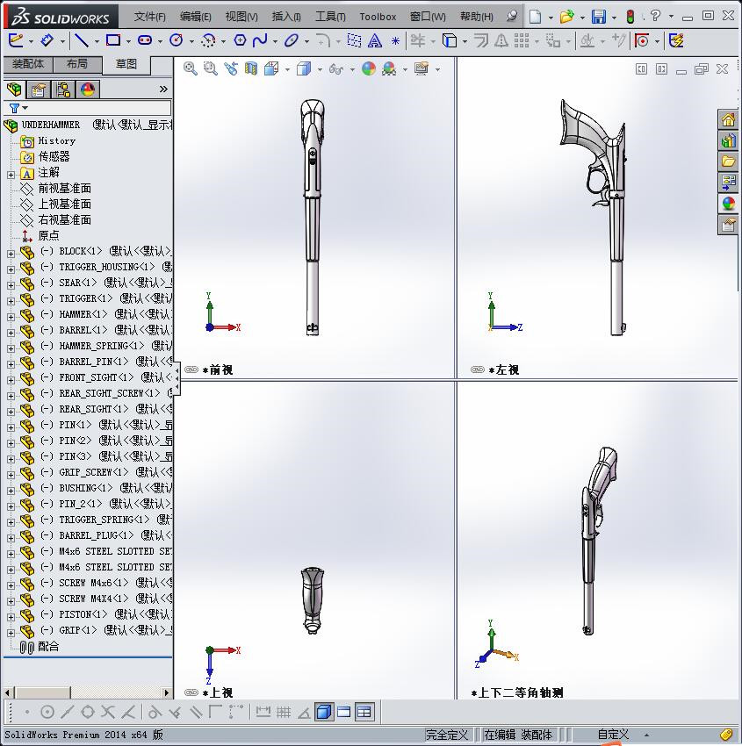This screenshot has width=742, height=746.
Task: Click the SolidWorks Resources home icon
Action: click(x=728, y=119)
